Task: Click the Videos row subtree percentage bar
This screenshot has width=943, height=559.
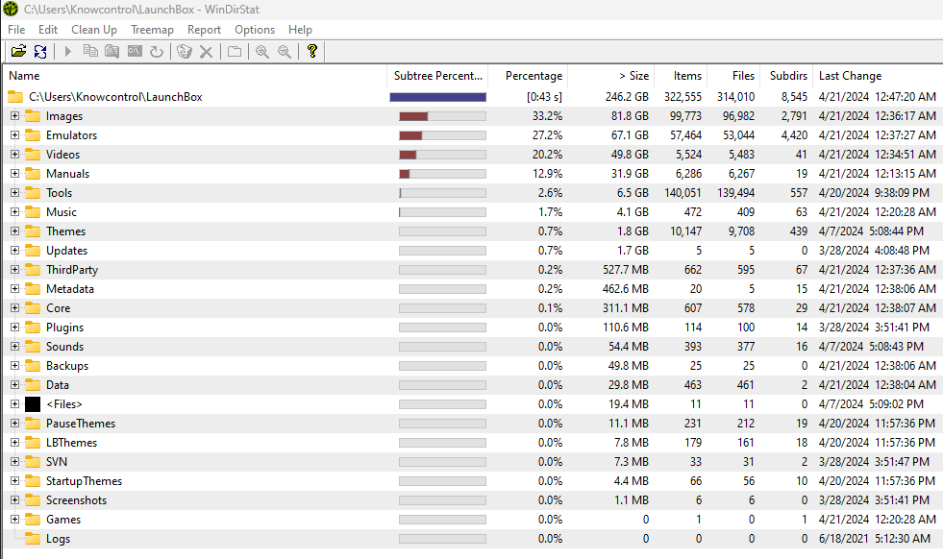Action: tap(442, 155)
